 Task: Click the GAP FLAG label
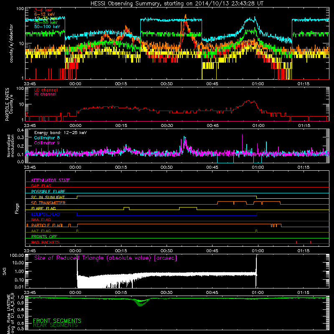(x=41, y=186)
